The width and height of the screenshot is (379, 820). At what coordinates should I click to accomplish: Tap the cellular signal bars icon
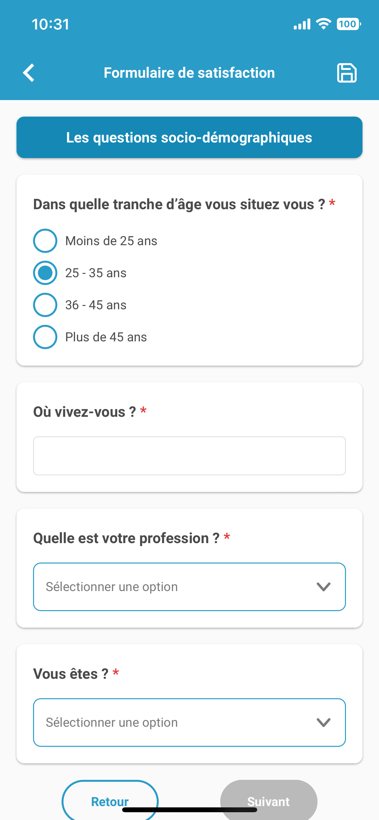(x=302, y=24)
